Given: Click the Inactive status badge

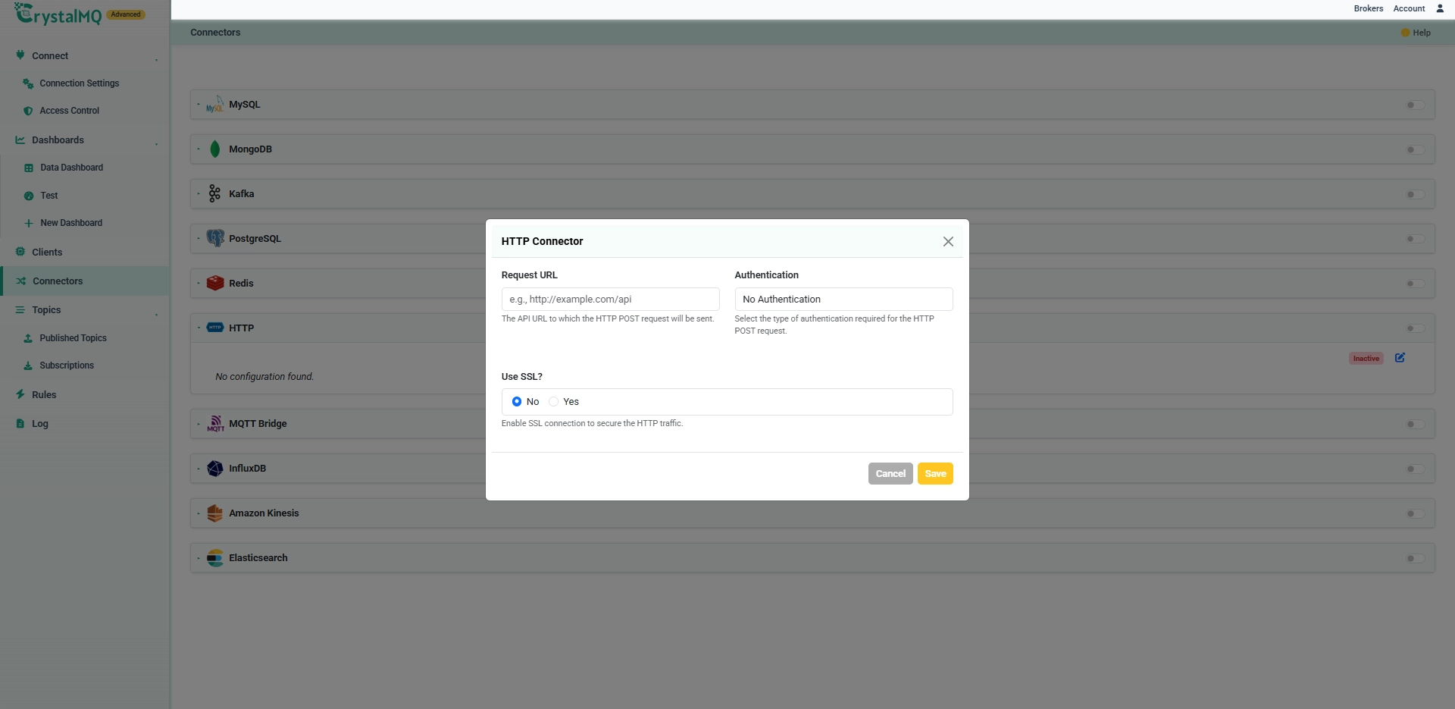Looking at the screenshot, I should [x=1366, y=359].
